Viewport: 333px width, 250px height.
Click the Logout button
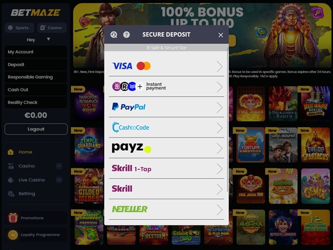tap(36, 129)
